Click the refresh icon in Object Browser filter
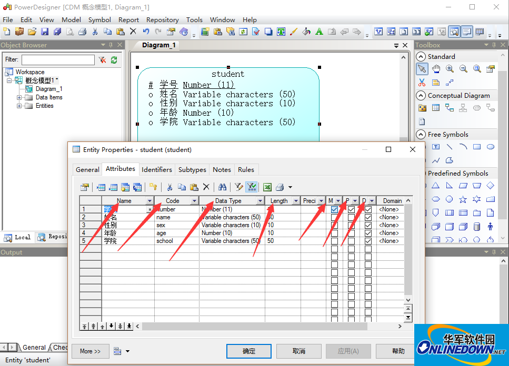Image resolution: width=509 pixels, height=366 pixels. tap(114, 60)
